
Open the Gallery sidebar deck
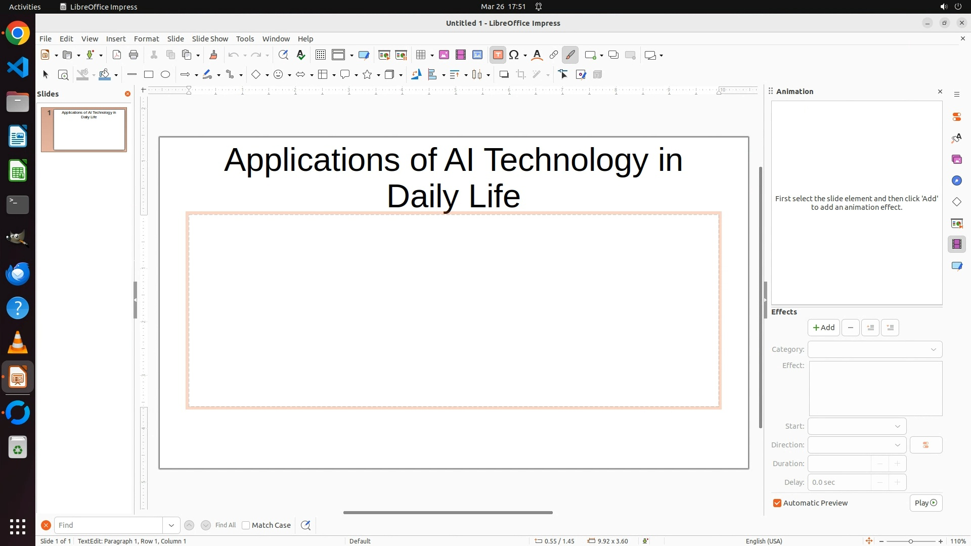956,160
